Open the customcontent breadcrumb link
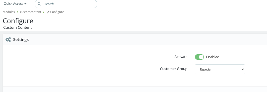 tap(31, 12)
